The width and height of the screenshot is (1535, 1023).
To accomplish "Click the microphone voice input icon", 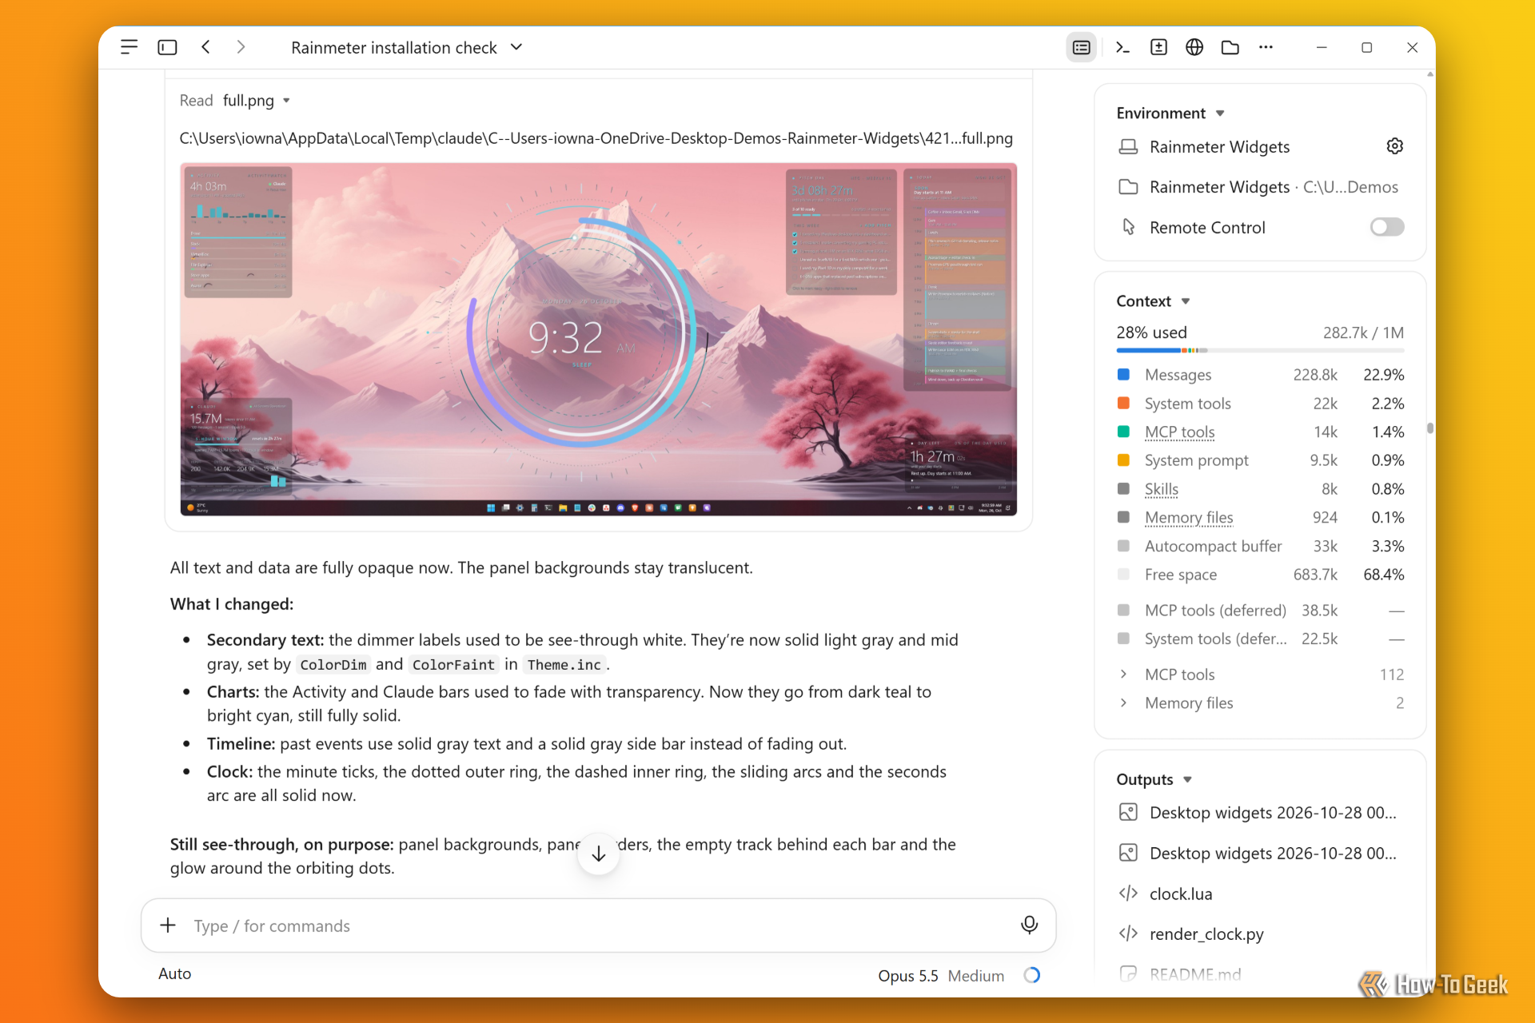I will (1029, 925).
